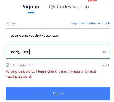
Task: Click the small Sign in label above email
Action: click(11, 23)
